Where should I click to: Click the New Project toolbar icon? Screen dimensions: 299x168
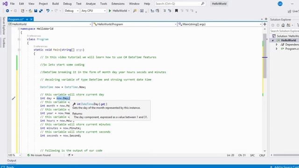(x=22, y=11)
